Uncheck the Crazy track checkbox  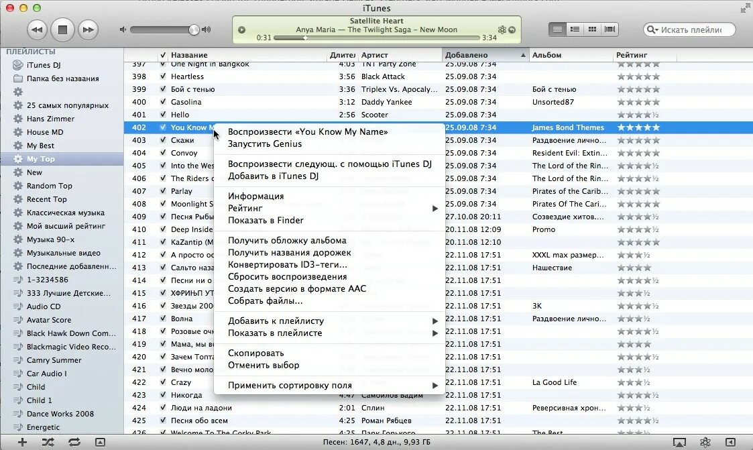tap(163, 382)
